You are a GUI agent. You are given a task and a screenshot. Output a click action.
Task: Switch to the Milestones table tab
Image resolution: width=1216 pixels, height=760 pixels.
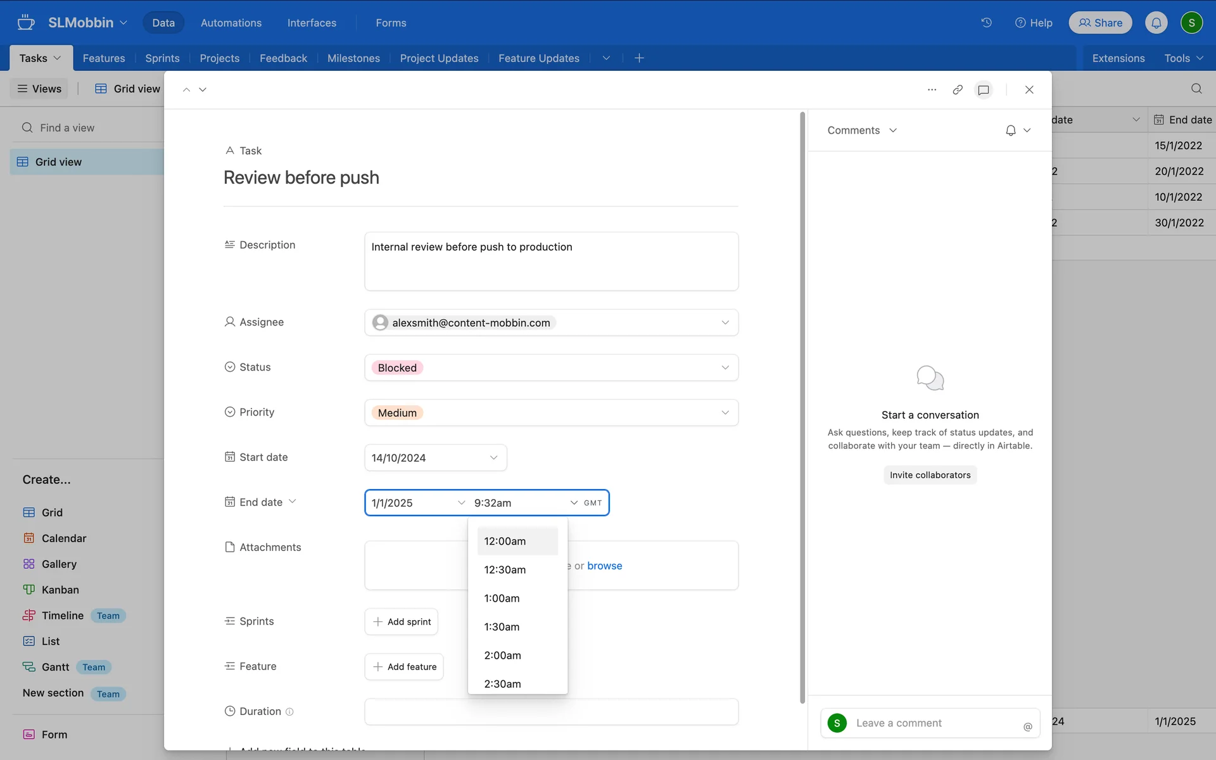(x=353, y=58)
